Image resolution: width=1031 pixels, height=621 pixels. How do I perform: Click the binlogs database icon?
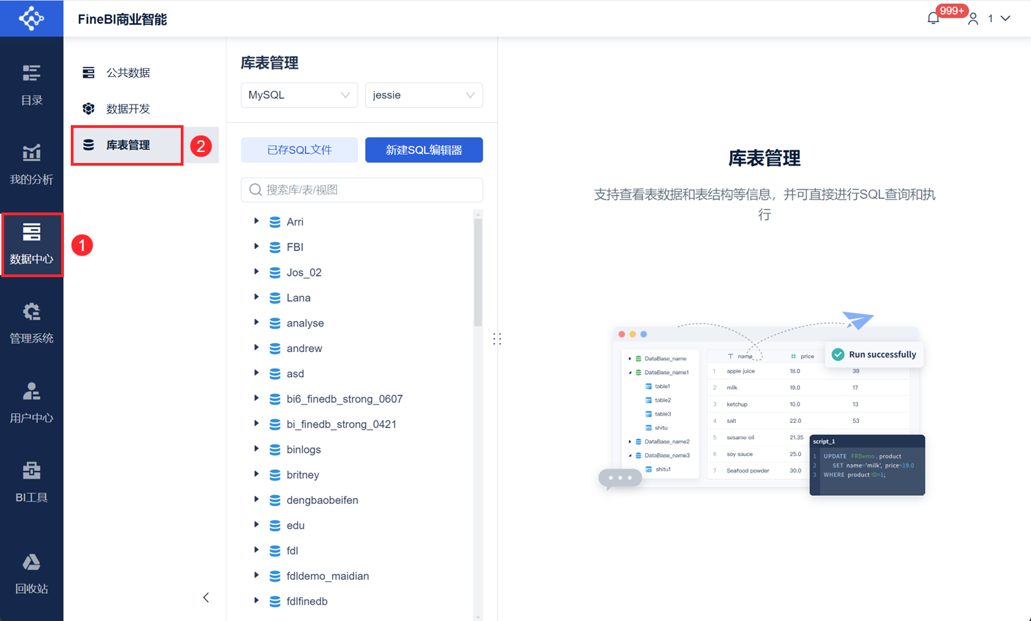[275, 450]
